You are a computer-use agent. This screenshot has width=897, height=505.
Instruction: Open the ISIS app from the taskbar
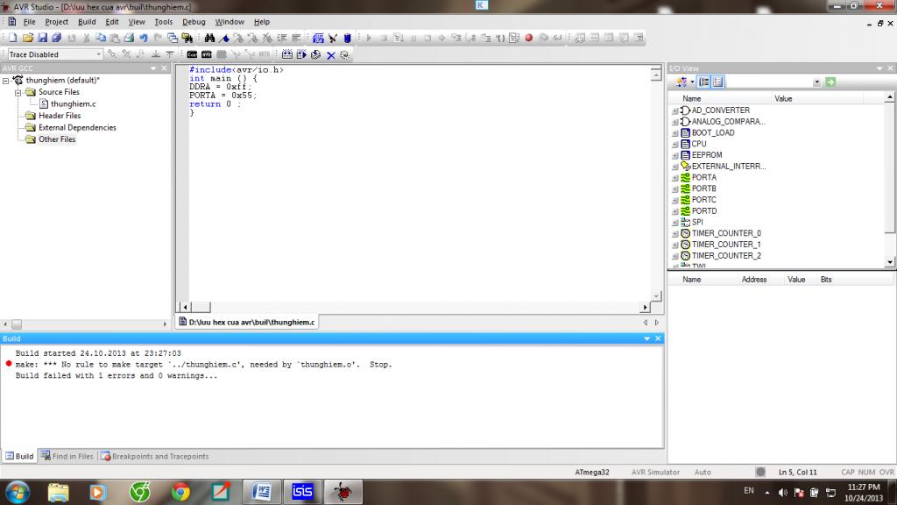coord(302,491)
